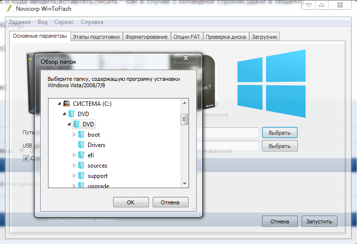Screen dimensions: 357x244
Task: Click Отмена button in WinToFlash main window
Action: [x=280, y=221]
